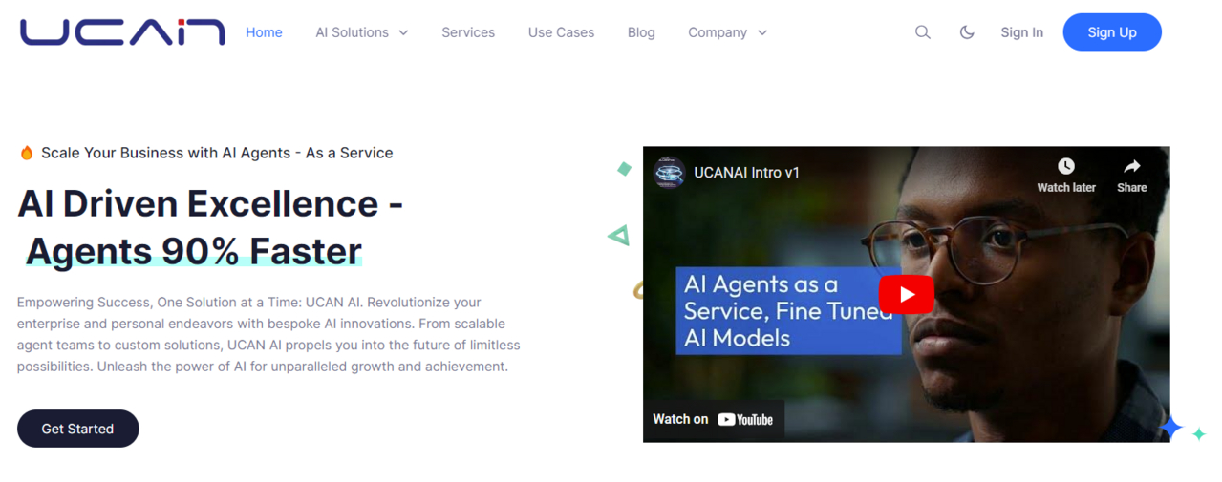This screenshot has height=482, width=1222.
Task: Play the UCANAI Intro video
Action: (906, 294)
